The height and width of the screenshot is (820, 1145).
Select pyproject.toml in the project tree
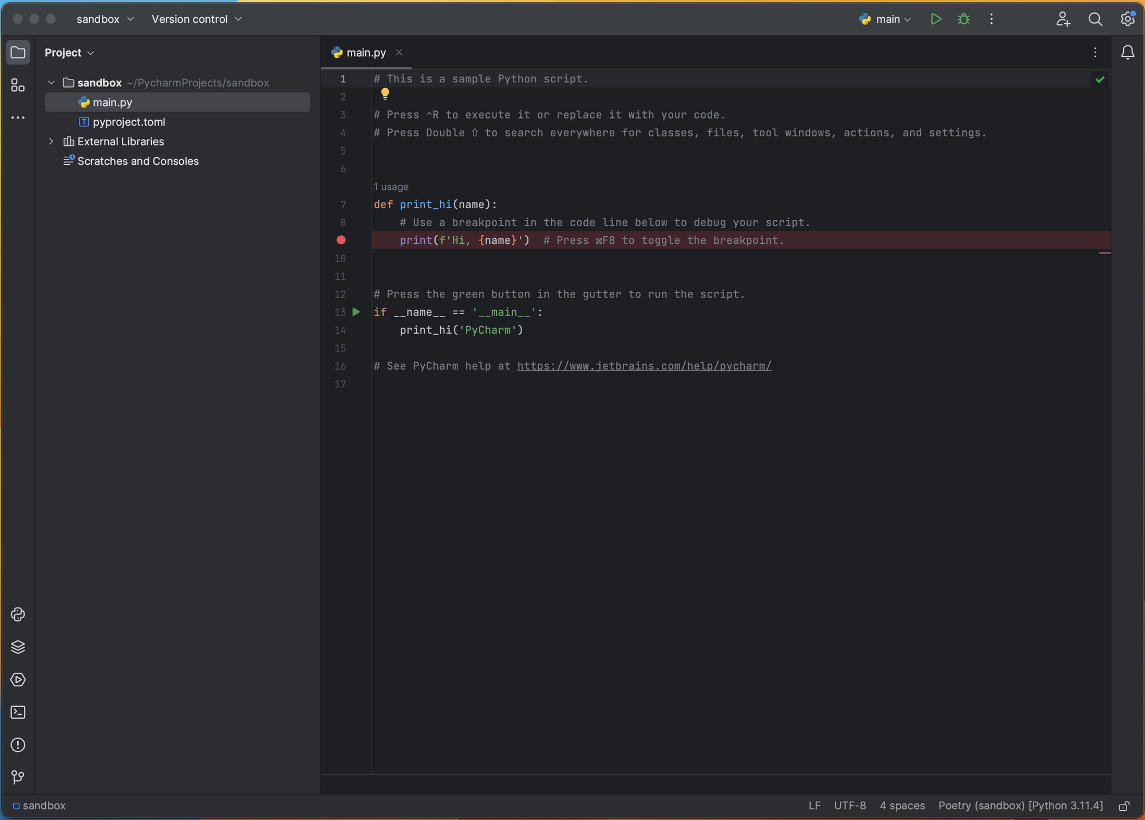click(177, 122)
